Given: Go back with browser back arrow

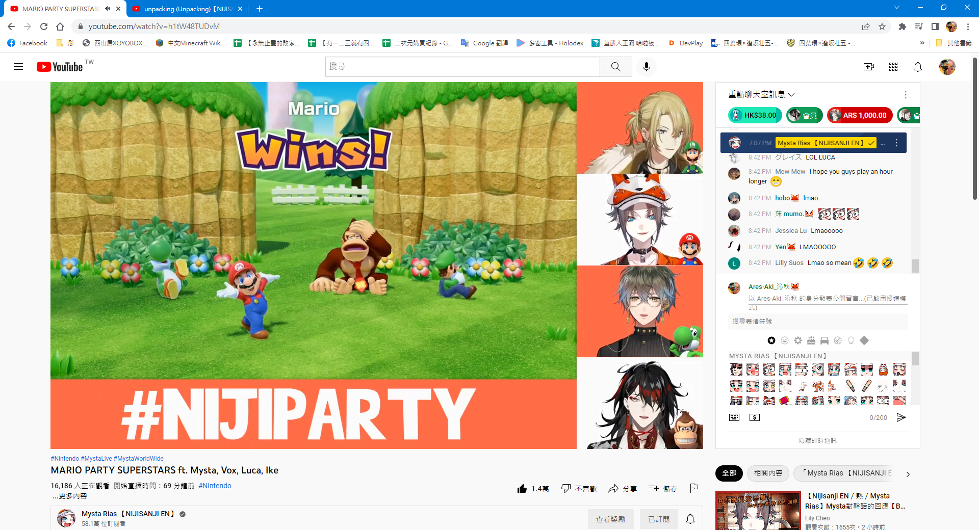Looking at the screenshot, I should click(x=11, y=26).
